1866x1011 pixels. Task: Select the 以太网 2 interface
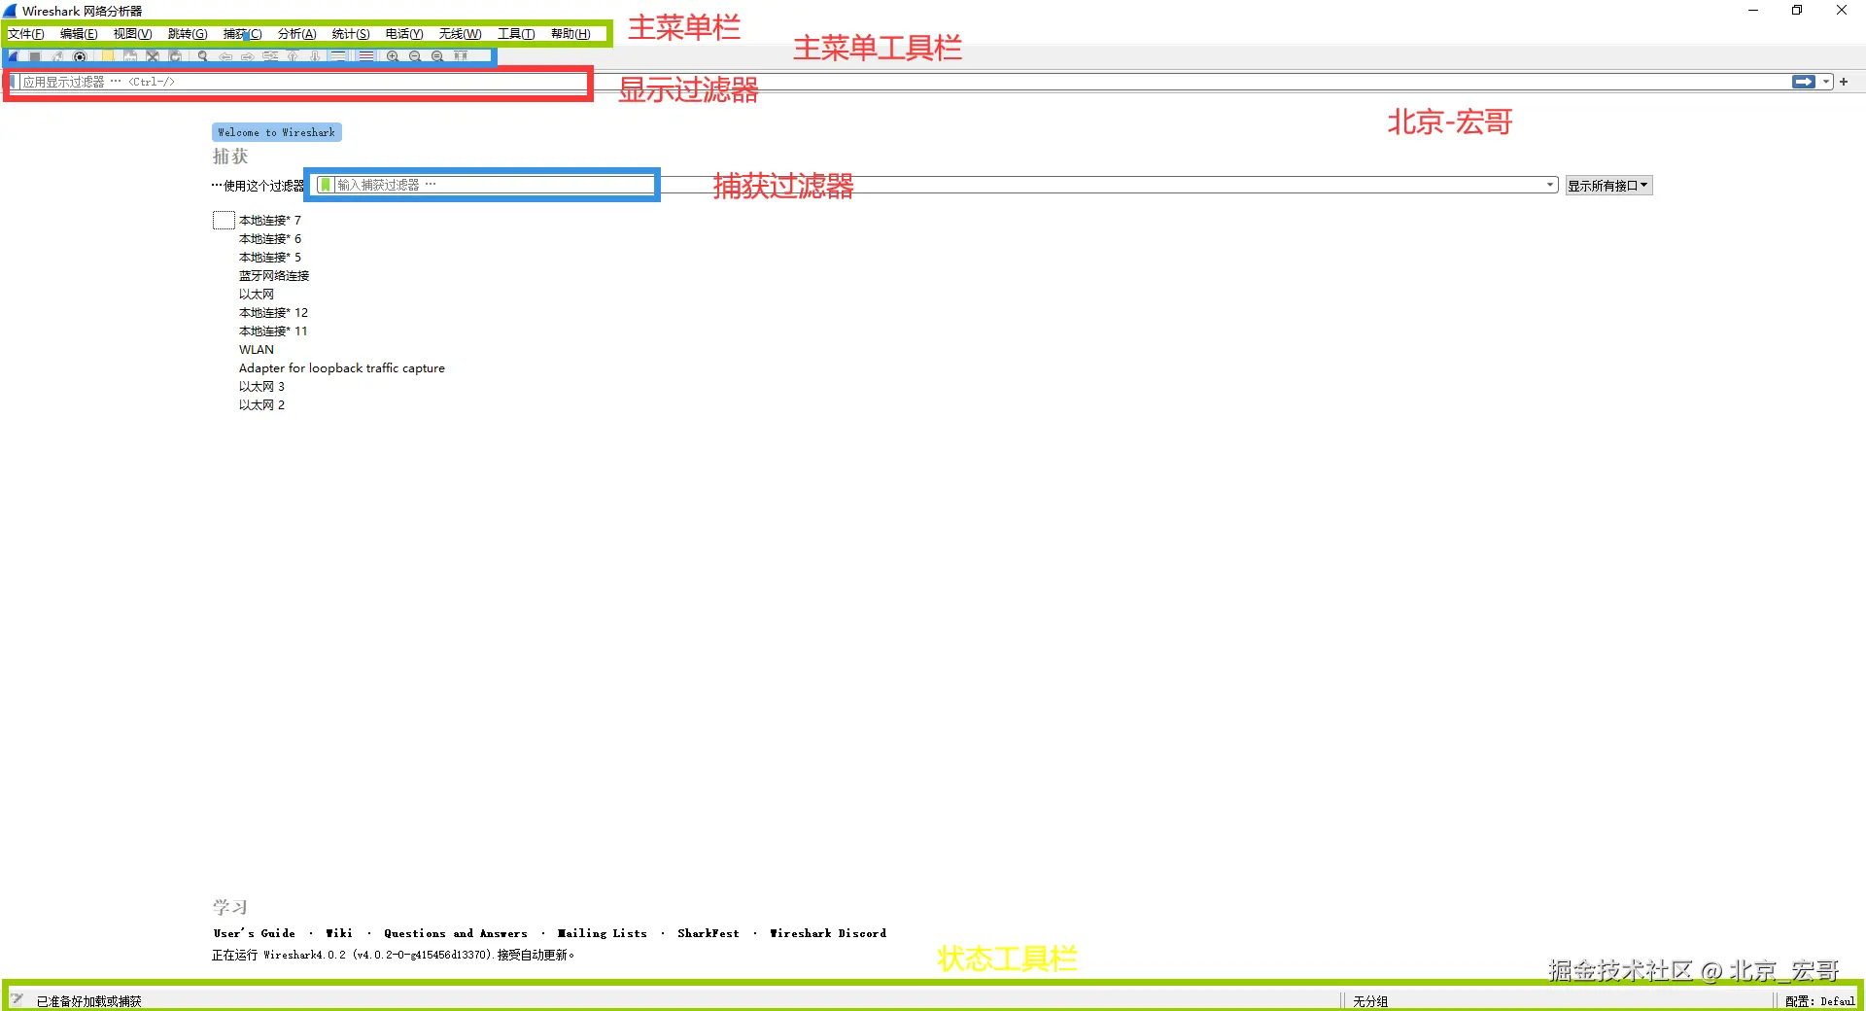coord(262,405)
